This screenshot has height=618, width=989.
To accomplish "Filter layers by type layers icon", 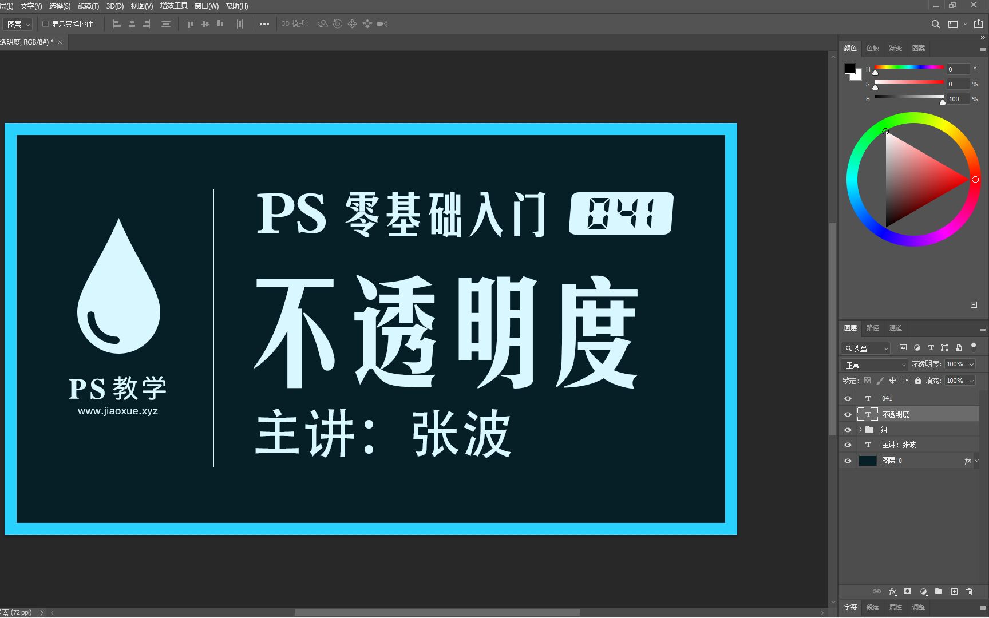I will 931,347.
